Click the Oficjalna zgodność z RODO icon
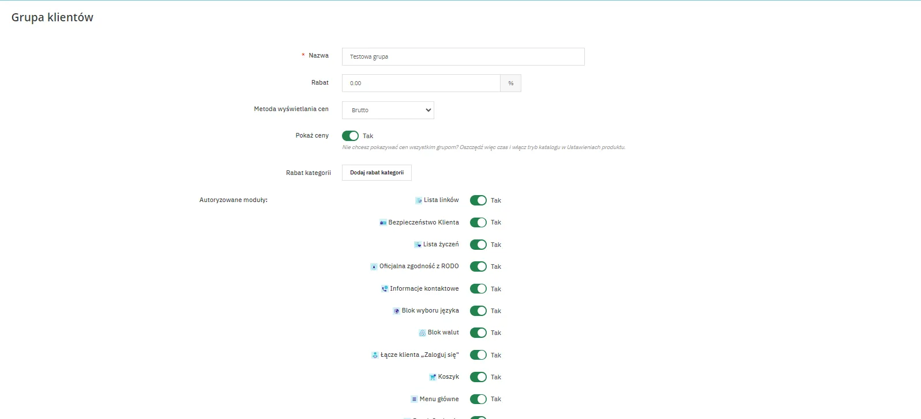Viewport: 921px width, 419px height. coord(374,266)
